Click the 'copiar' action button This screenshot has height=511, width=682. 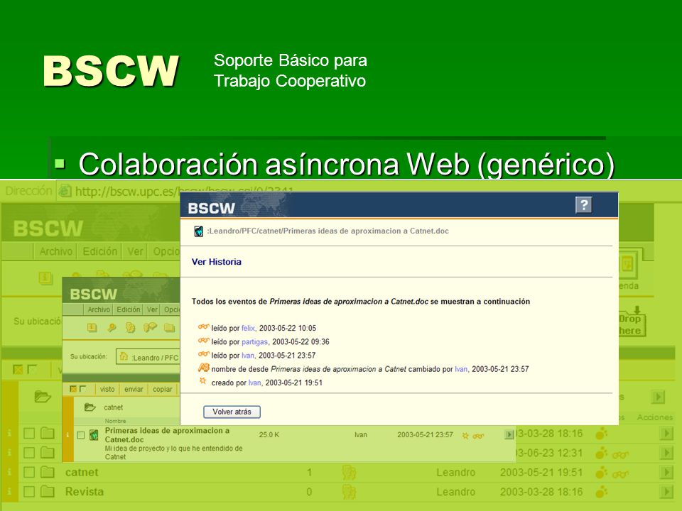coord(162,390)
